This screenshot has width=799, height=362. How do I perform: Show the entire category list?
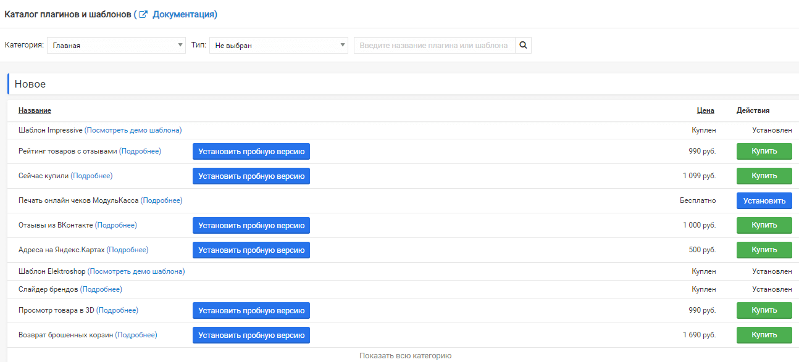[406, 356]
